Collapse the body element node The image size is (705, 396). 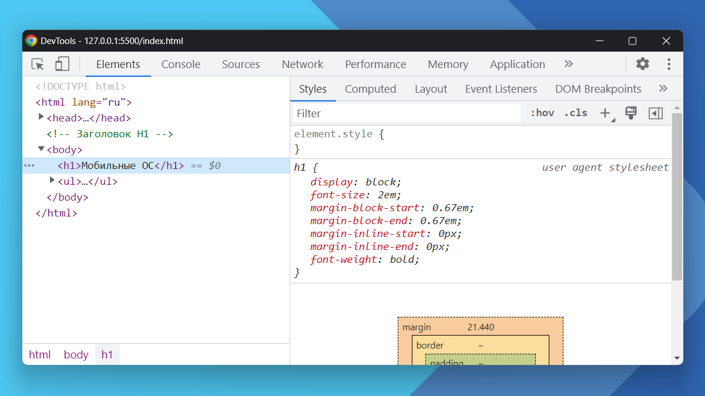point(41,149)
